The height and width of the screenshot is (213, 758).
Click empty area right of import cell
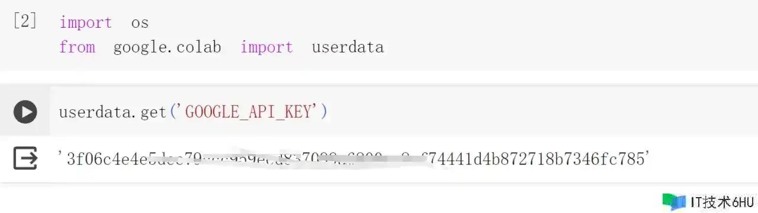click(563, 35)
